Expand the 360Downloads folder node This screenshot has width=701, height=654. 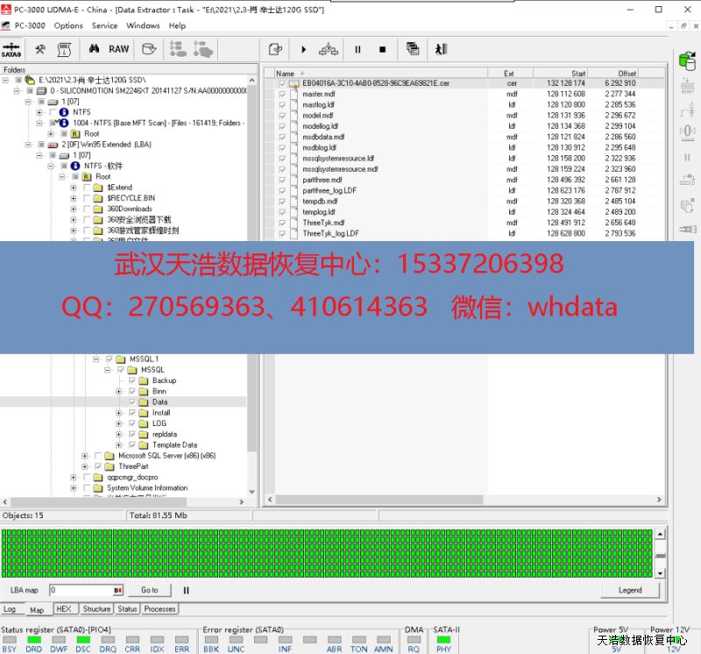(x=74, y=209)
